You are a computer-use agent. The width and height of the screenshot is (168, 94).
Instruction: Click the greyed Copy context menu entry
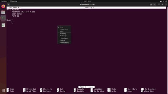pos(64,27)
